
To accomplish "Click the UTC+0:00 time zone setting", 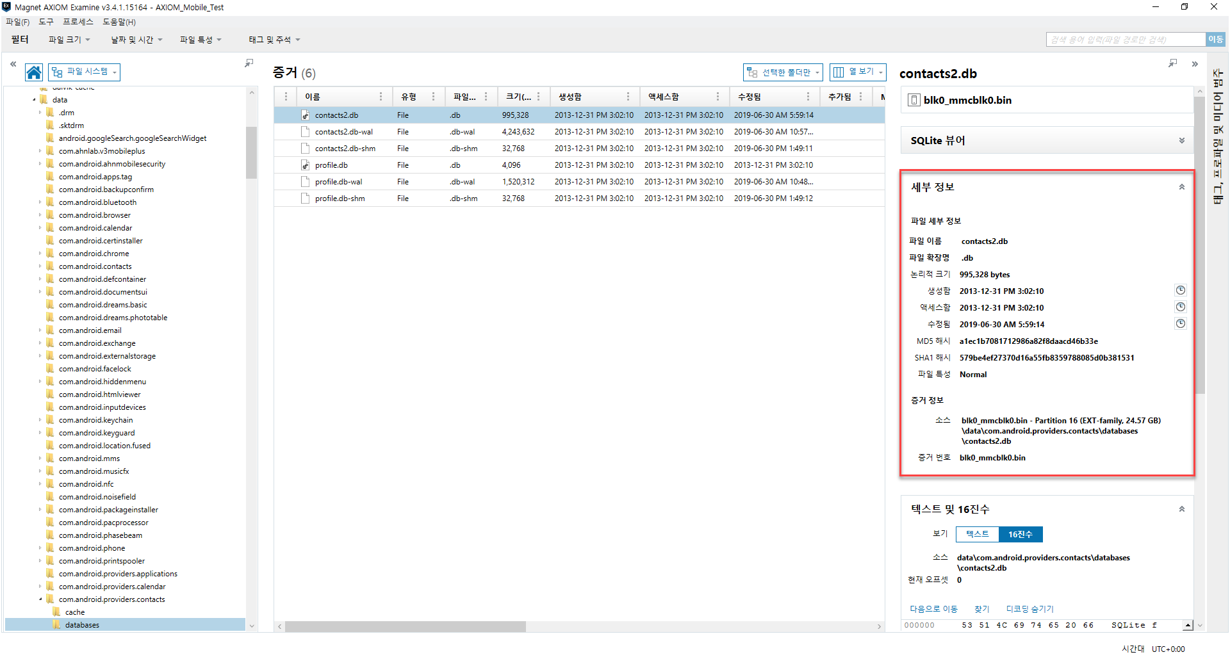I will [1168, 649].
